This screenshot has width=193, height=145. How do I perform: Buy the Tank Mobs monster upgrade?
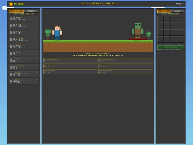(125, 61)
